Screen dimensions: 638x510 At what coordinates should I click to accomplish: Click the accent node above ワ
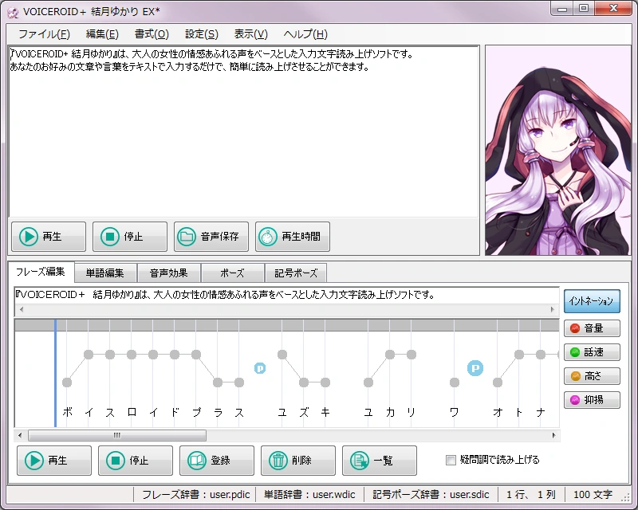click(x=455, y=382)
